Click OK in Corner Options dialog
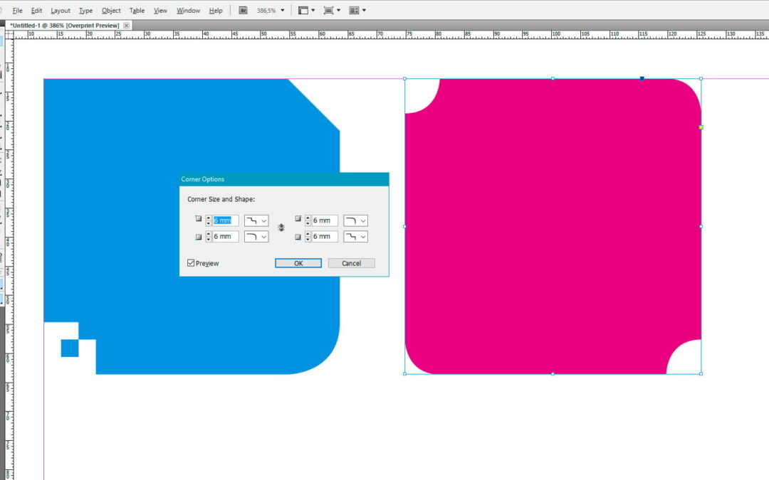This screenshot has height=480, width=769. (298, 263)
